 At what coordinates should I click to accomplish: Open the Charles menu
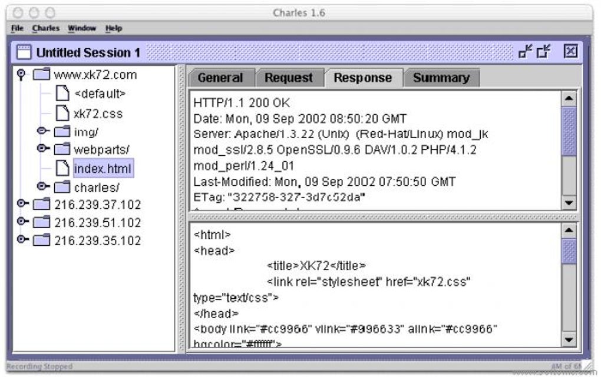pos(46,28)
